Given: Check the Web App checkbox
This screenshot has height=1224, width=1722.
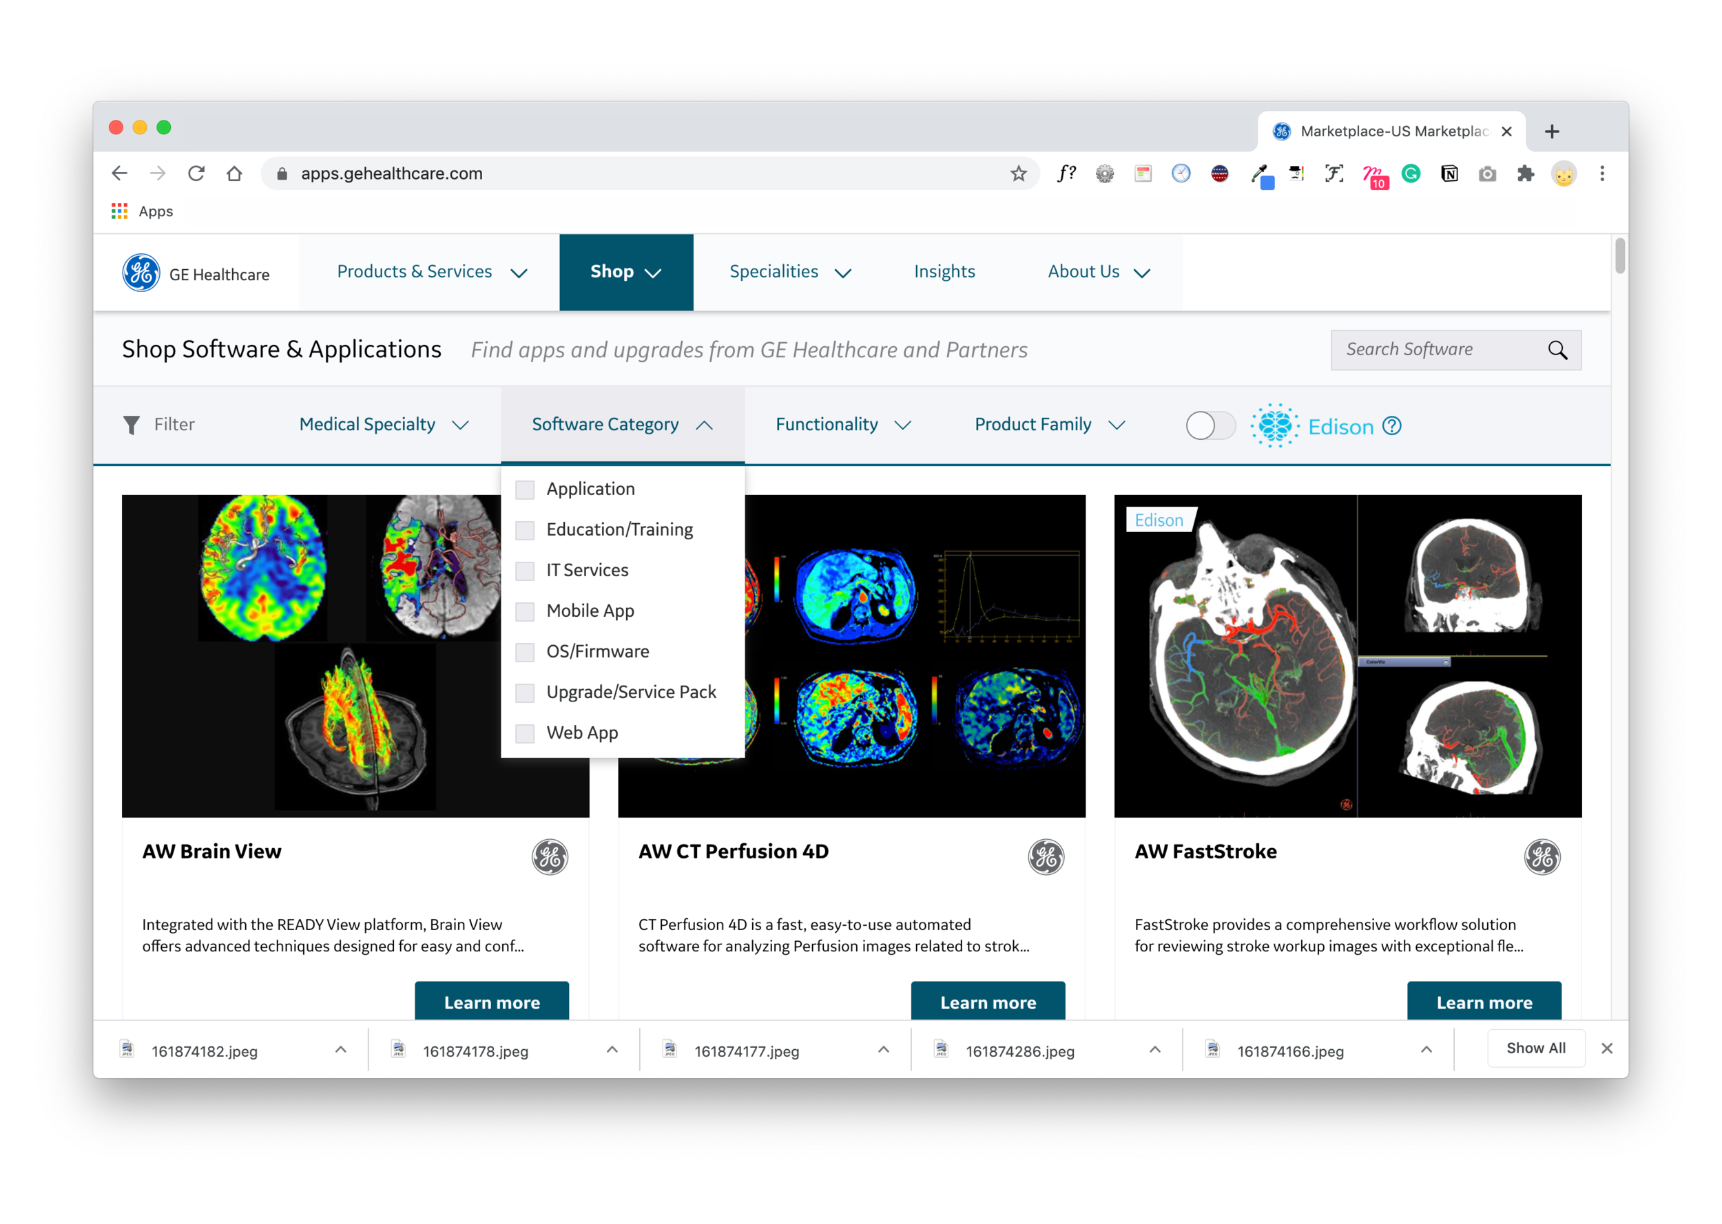Looking at the screenshot, I should point(525,734).
